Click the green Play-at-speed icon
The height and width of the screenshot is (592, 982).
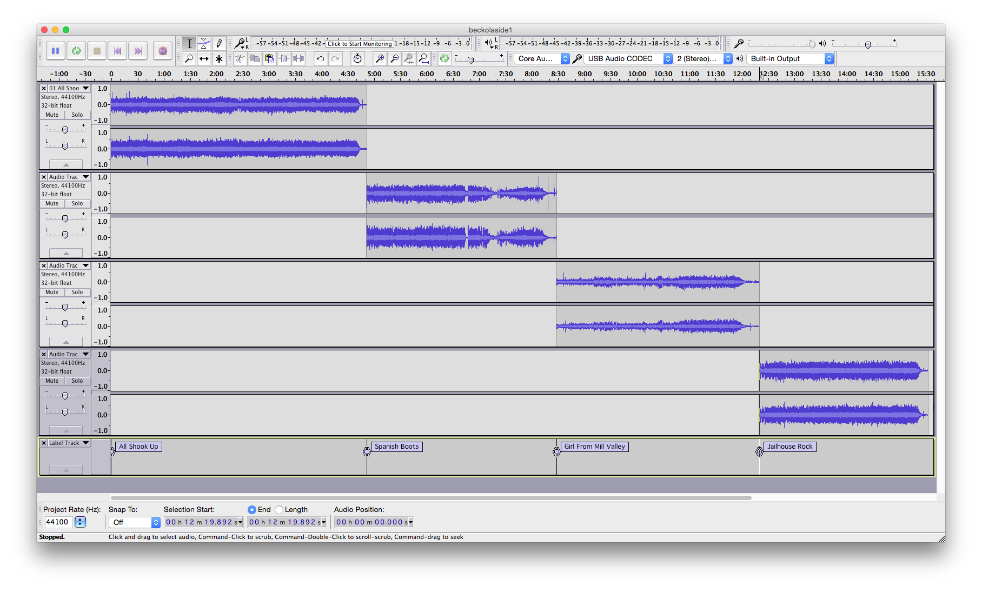[x=444, y=58]
